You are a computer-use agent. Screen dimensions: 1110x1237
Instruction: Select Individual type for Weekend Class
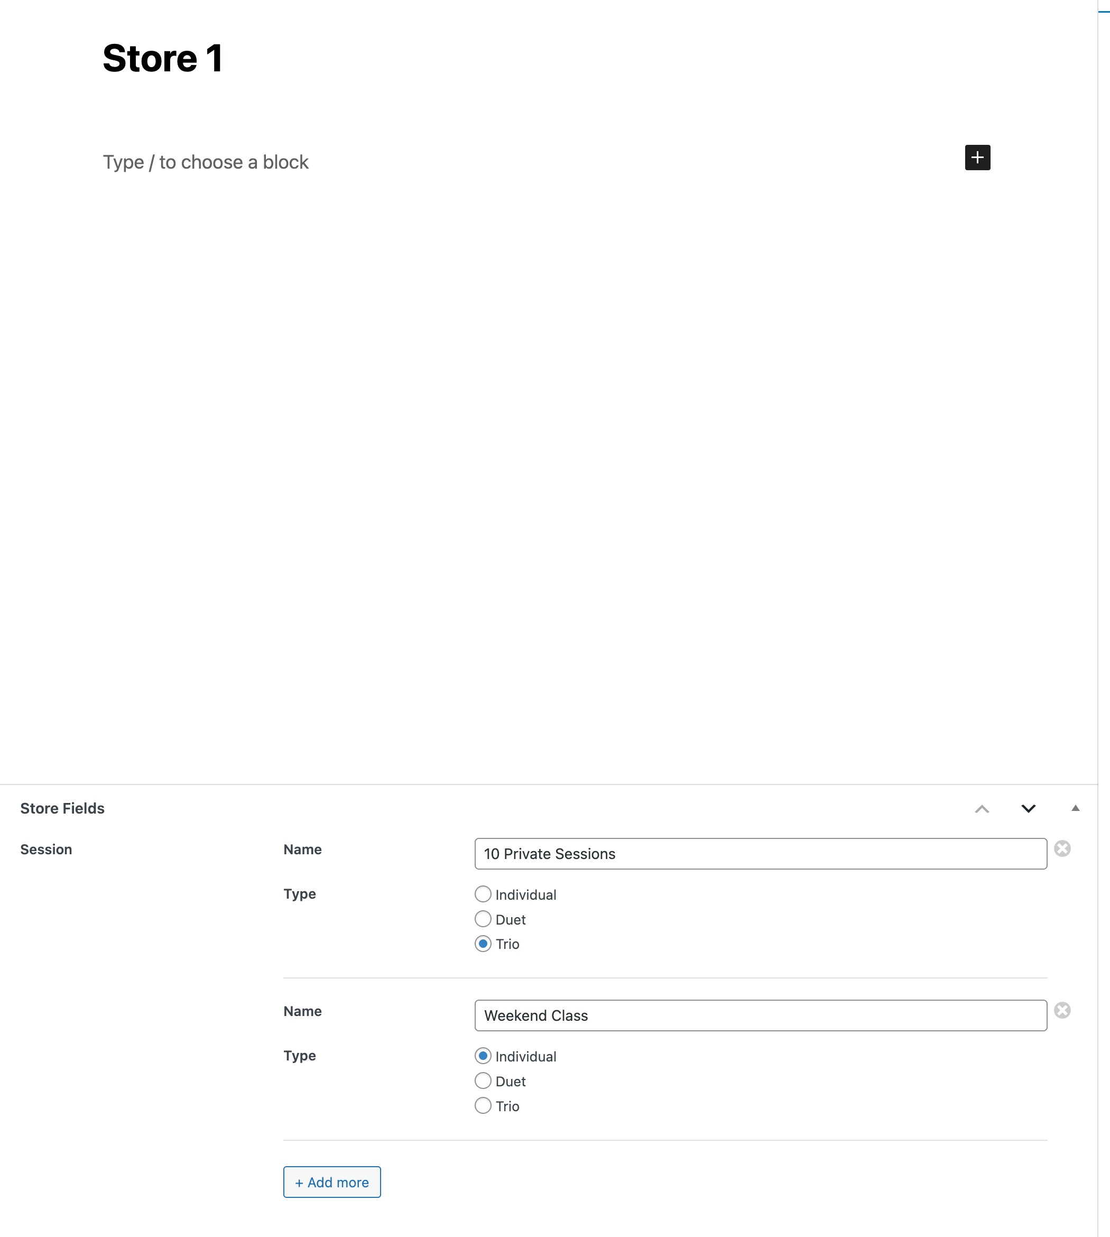pos(483,1056)
